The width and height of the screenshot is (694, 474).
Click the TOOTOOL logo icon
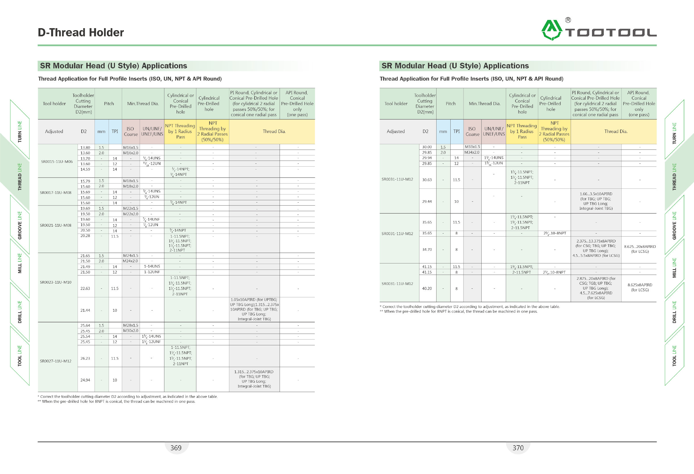pos(551,30)
